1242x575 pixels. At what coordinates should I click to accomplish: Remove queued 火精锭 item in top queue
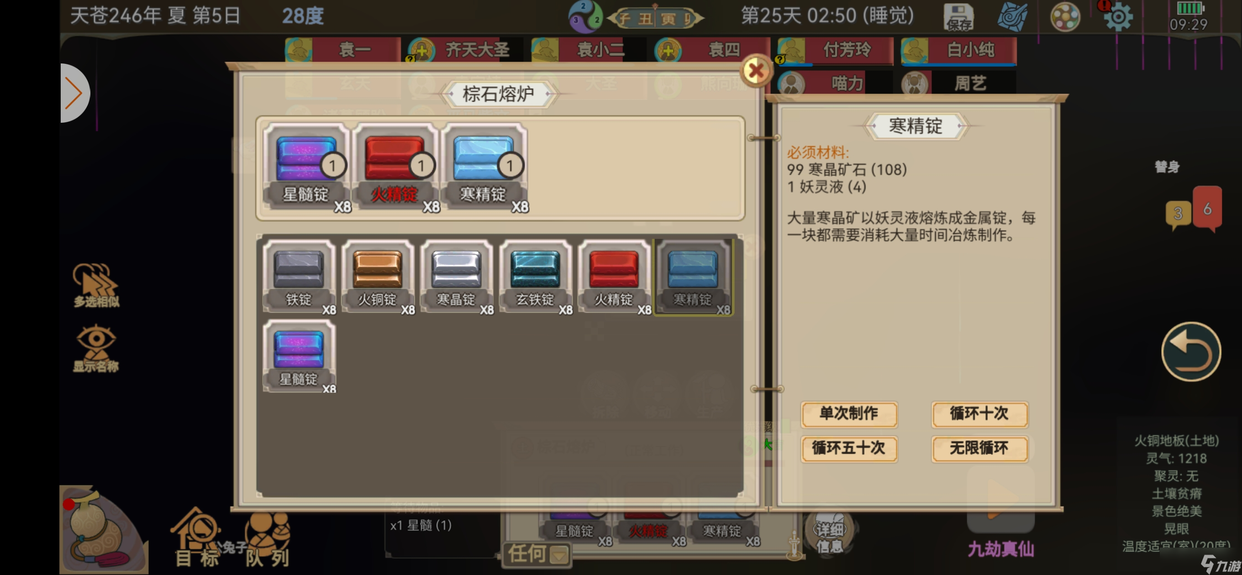(395, 166)
